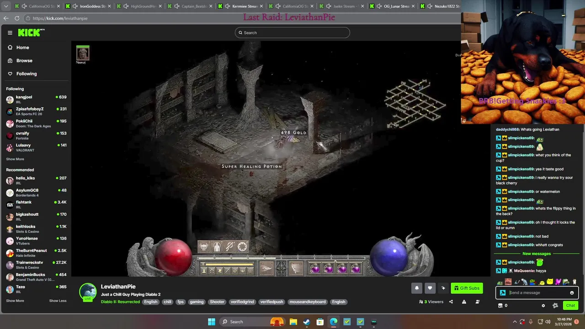585x329 pixels.
Task: Expand Recommended list with Show More
Action: (x=15, y=301)
